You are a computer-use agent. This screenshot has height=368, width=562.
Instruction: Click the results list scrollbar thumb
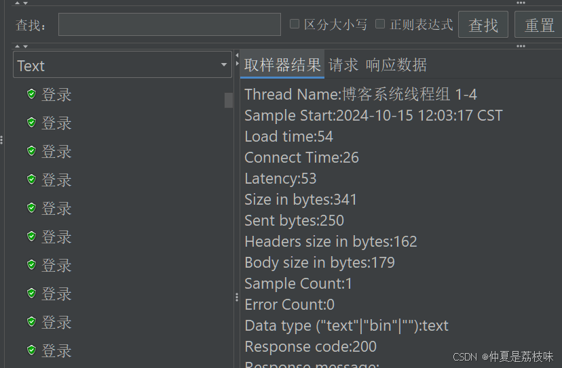[229, 100]
